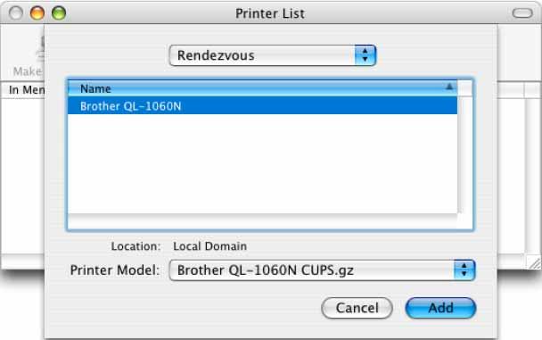The height and width of the screenshot is (340, 542).
Task: Click the green zoom window button
Action: (x=59, y=13)
